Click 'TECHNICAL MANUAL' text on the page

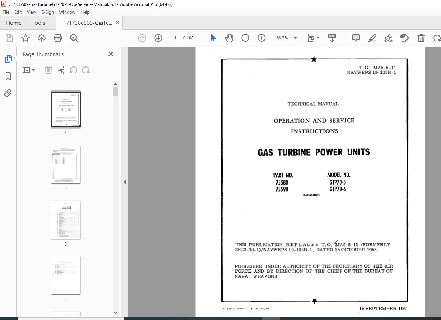(x=313, y=104)
